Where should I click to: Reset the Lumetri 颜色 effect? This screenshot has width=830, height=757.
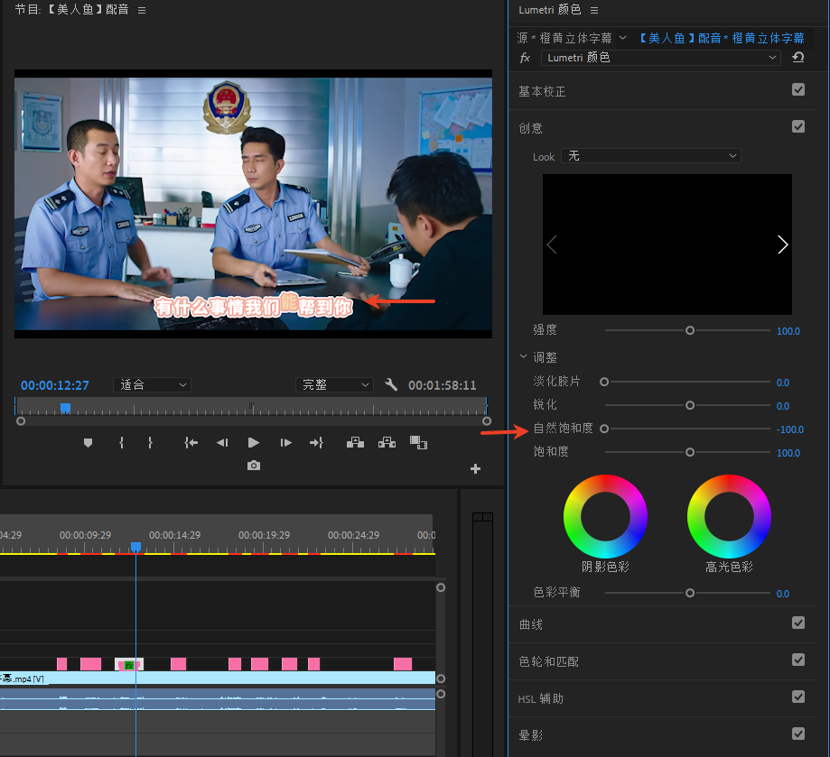798,58
